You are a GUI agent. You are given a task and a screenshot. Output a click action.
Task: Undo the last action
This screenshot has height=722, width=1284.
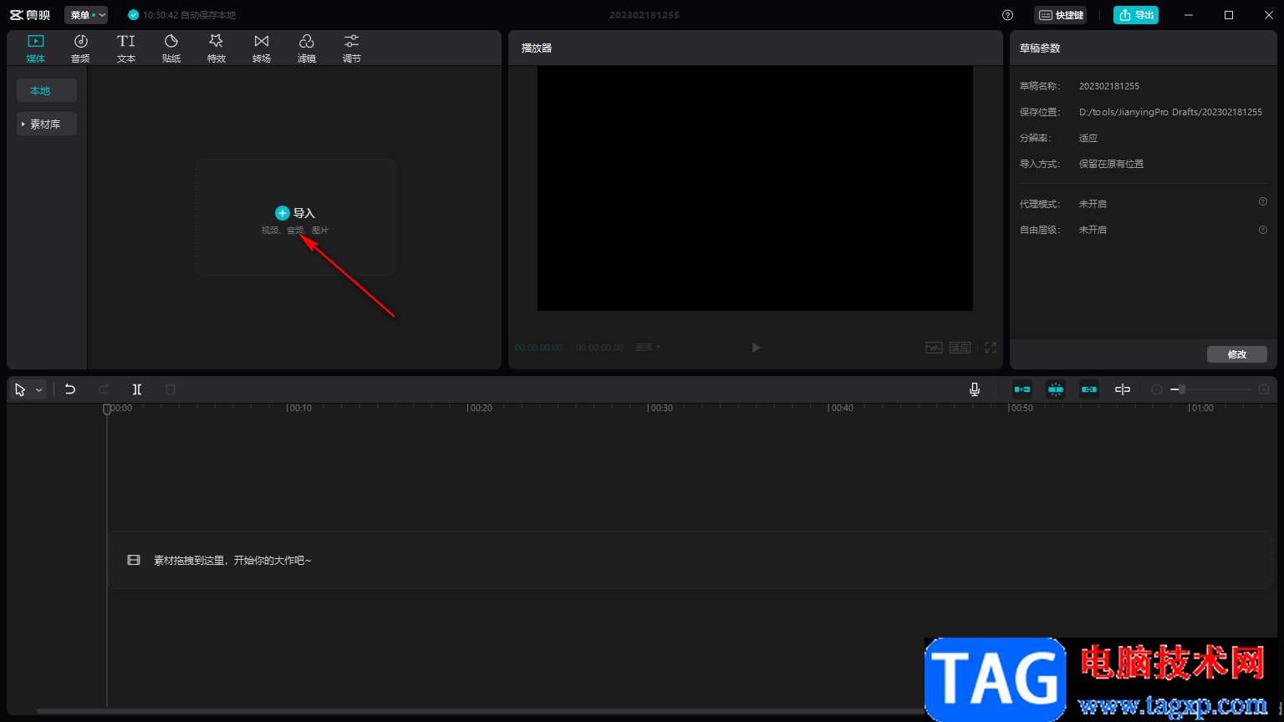coord(70,389)
